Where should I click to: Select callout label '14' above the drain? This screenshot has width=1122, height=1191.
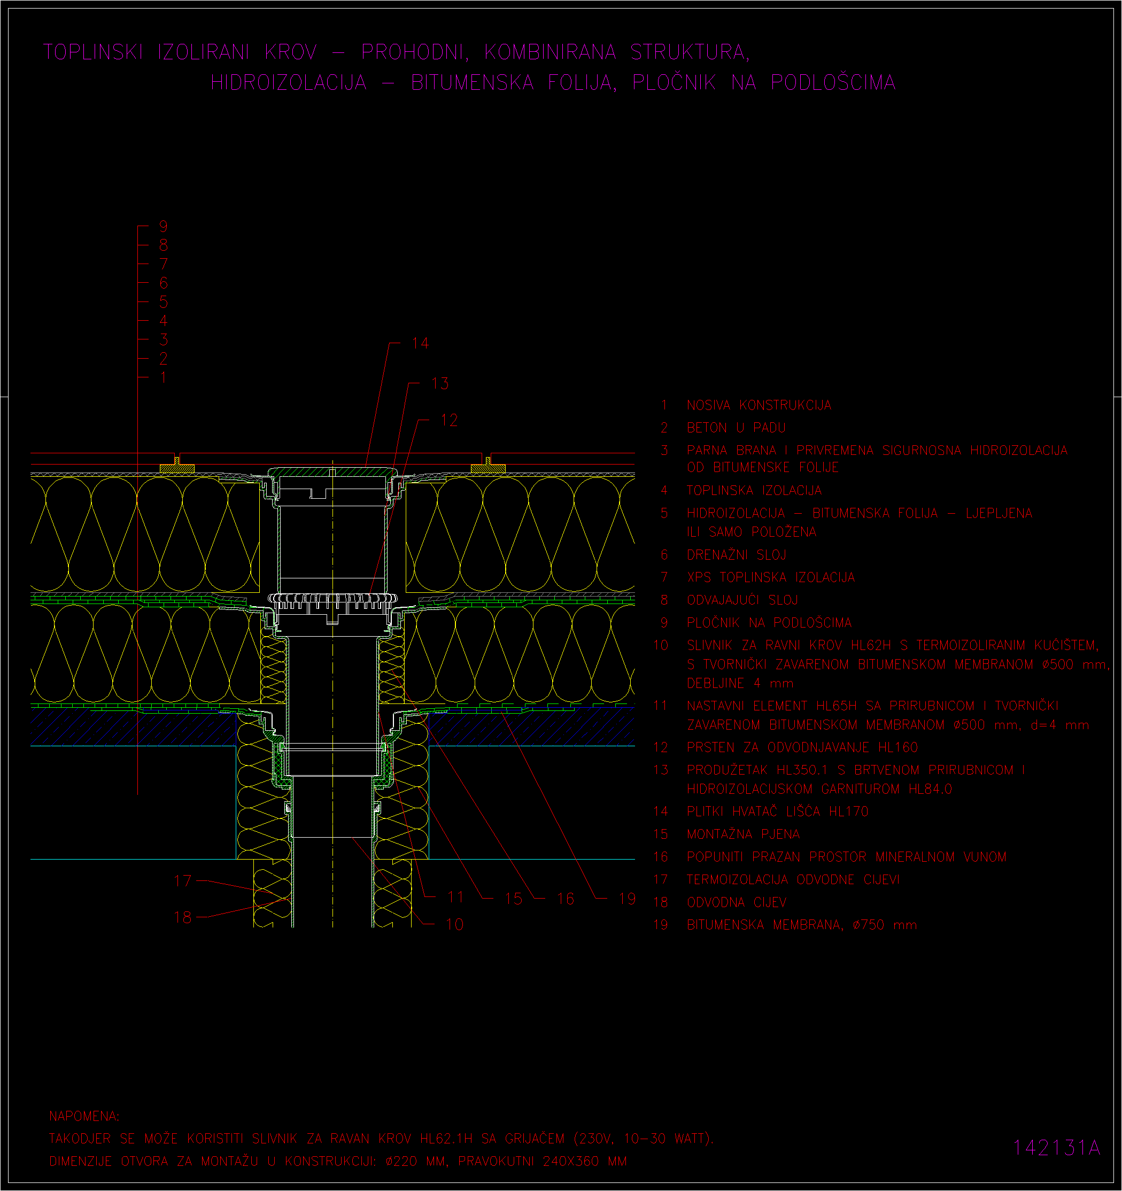click(x=421, y=343)
